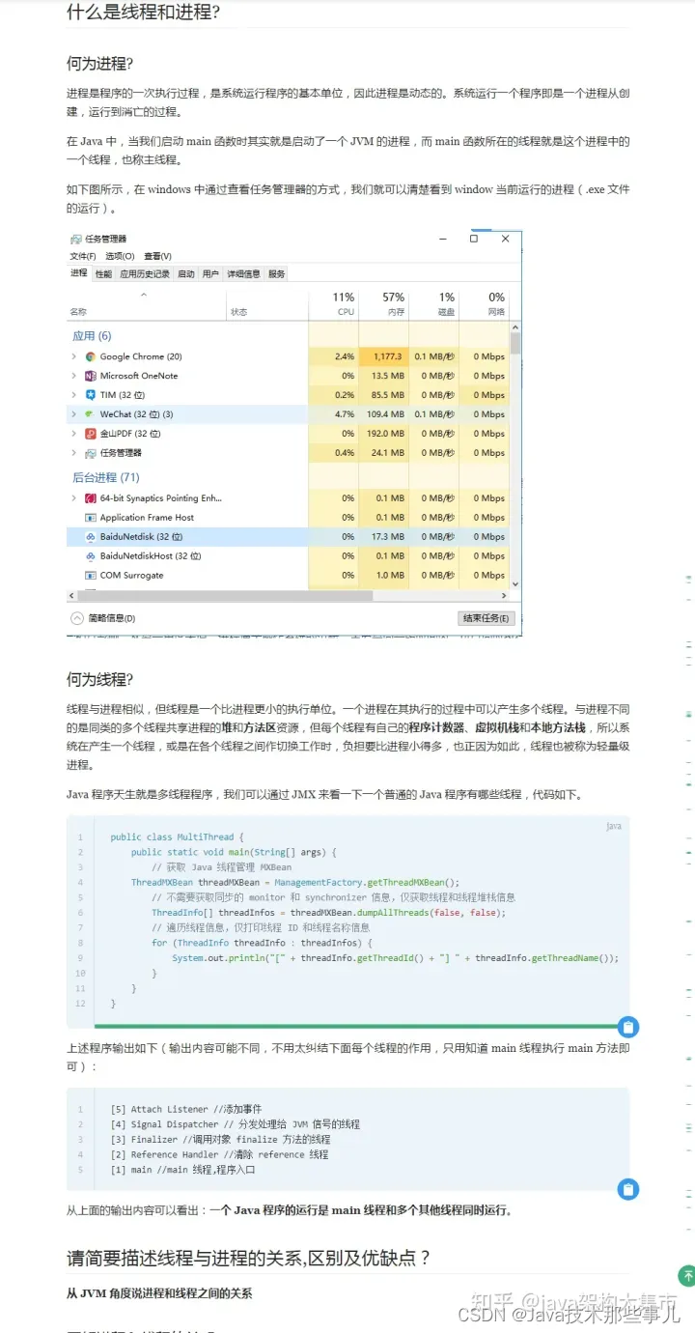Copy the MultiThread Java code block

[x=627, y=1027]
